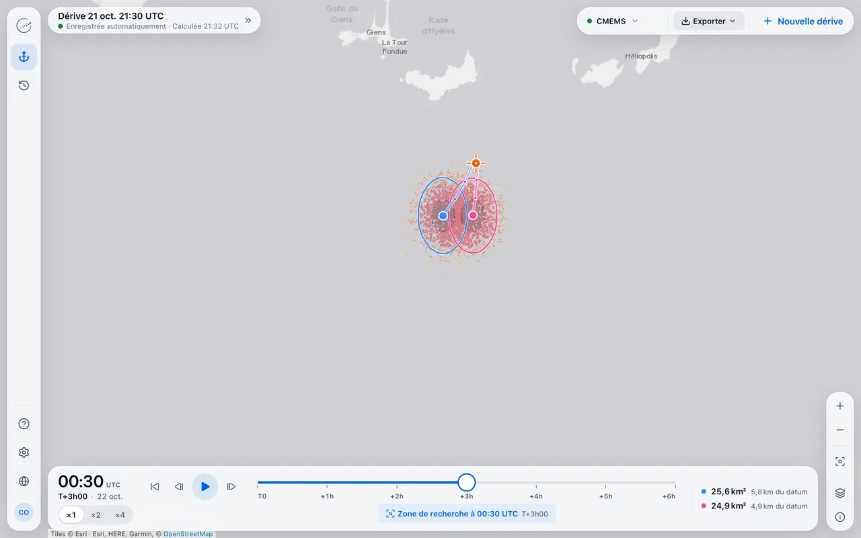This screenshot has height=538, width=861.
Task: Recenter map on the search zone
Action: 840,462
